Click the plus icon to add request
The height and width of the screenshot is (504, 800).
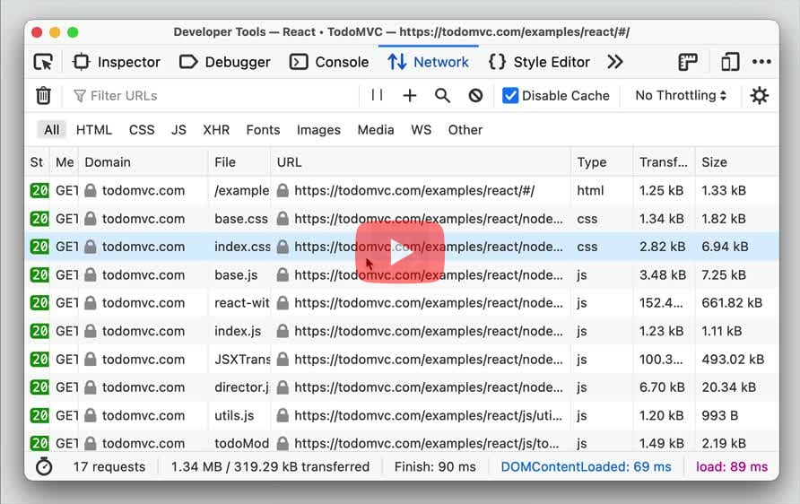[410, 95]
